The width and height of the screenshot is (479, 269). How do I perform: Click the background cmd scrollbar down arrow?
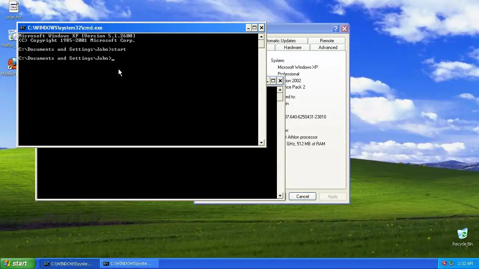pos(280,196)
